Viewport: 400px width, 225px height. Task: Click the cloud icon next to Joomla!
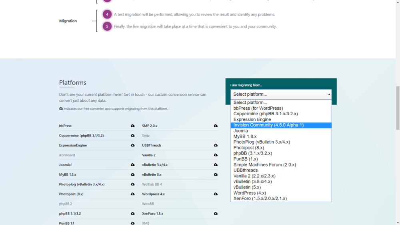[x=133, y=165]
